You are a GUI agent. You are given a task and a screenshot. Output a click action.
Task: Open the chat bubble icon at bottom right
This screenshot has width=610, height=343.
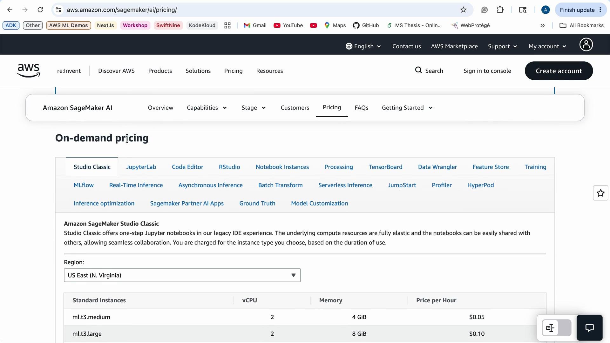[590, 328]
